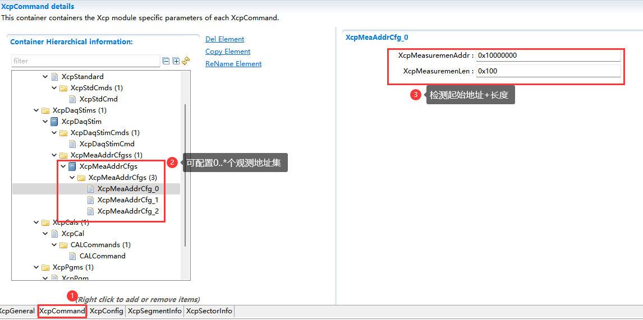Click the XcpDaqStimCmds folder icon

pyautogui.click(x=63, y=133)
